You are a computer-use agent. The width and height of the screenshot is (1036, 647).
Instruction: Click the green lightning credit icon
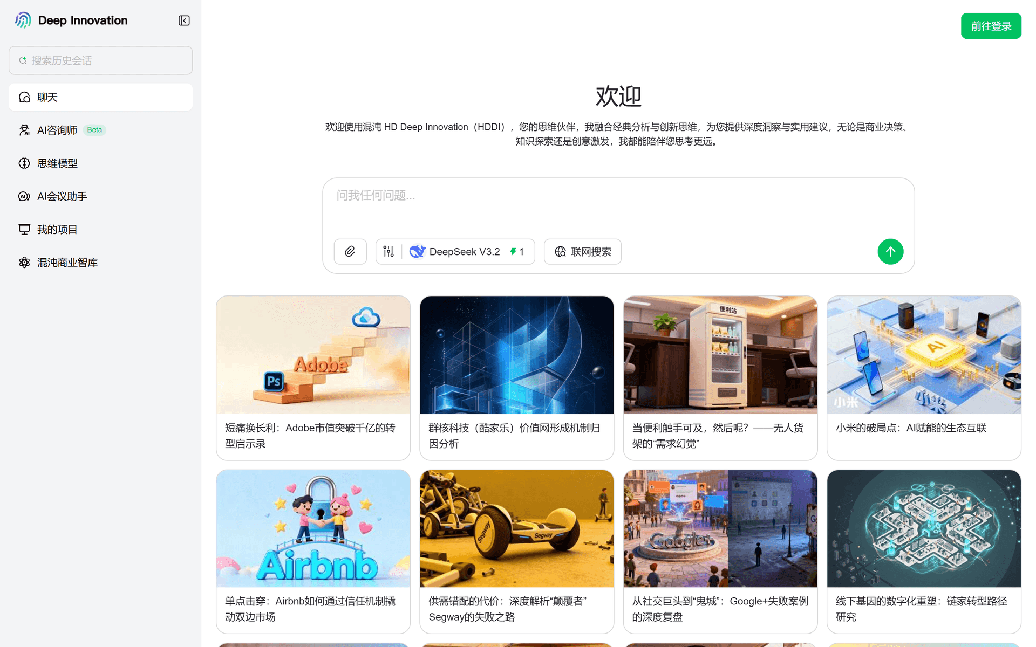tap(513, 252)
